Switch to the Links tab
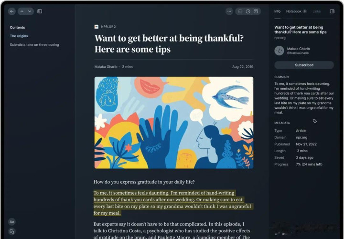This screenshot has width=344, height=239. coord(316,11)
